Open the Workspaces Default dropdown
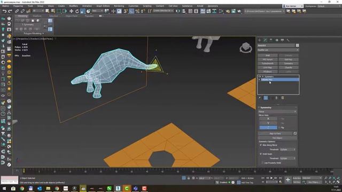342x192 pixels. pos(329,6)
